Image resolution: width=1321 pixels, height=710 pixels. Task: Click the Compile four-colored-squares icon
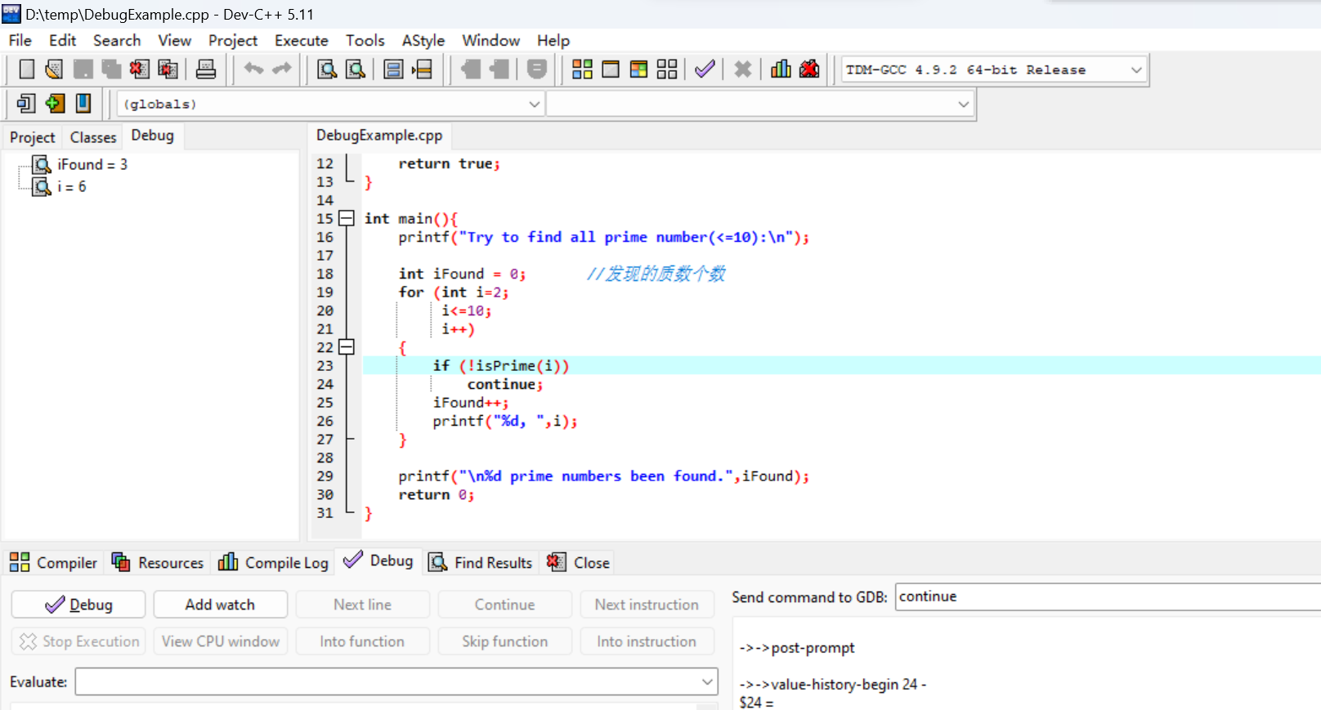coord(582,69)
